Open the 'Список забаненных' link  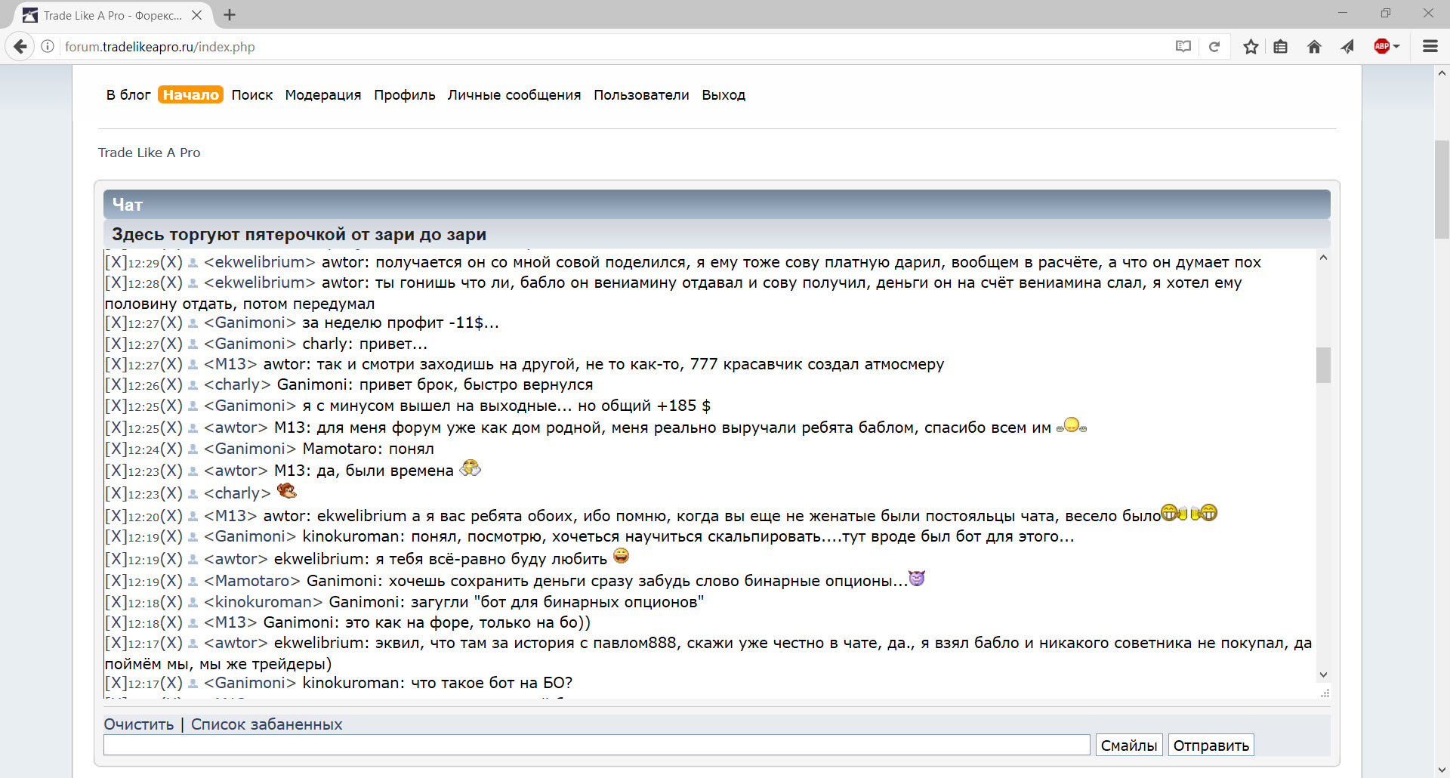point(267,724)
